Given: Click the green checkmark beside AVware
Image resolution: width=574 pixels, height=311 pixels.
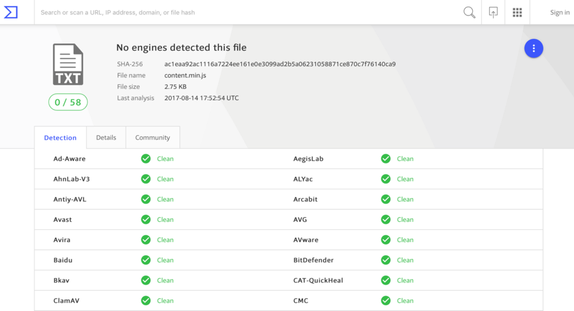Looking at the screenshot, I should coord(385,240).
